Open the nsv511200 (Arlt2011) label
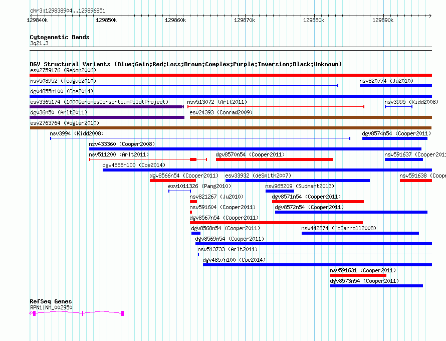This screenshot has height=341, width=446. point(119,154)
